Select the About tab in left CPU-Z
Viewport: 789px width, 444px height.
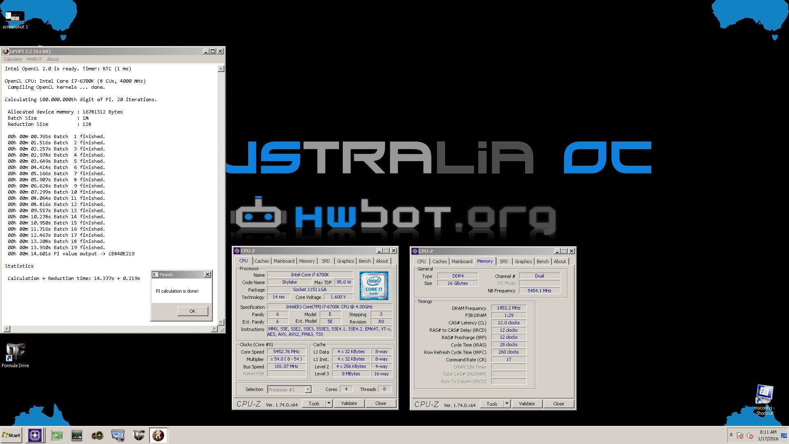click(382, 261)
